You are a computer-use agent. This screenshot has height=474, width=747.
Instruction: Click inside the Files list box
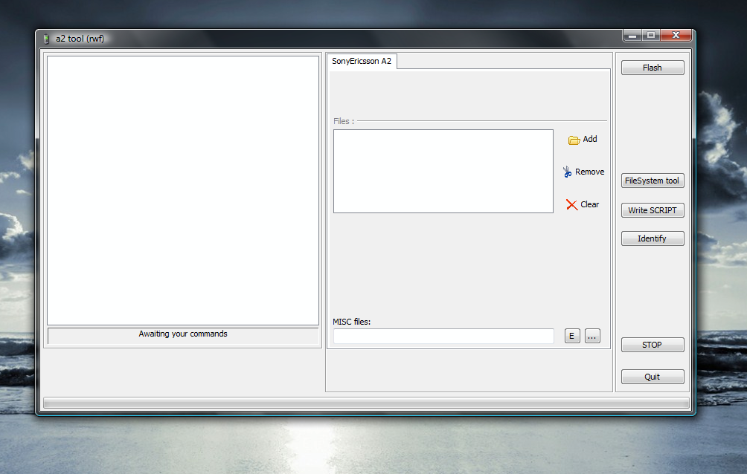tap(443, 172)
